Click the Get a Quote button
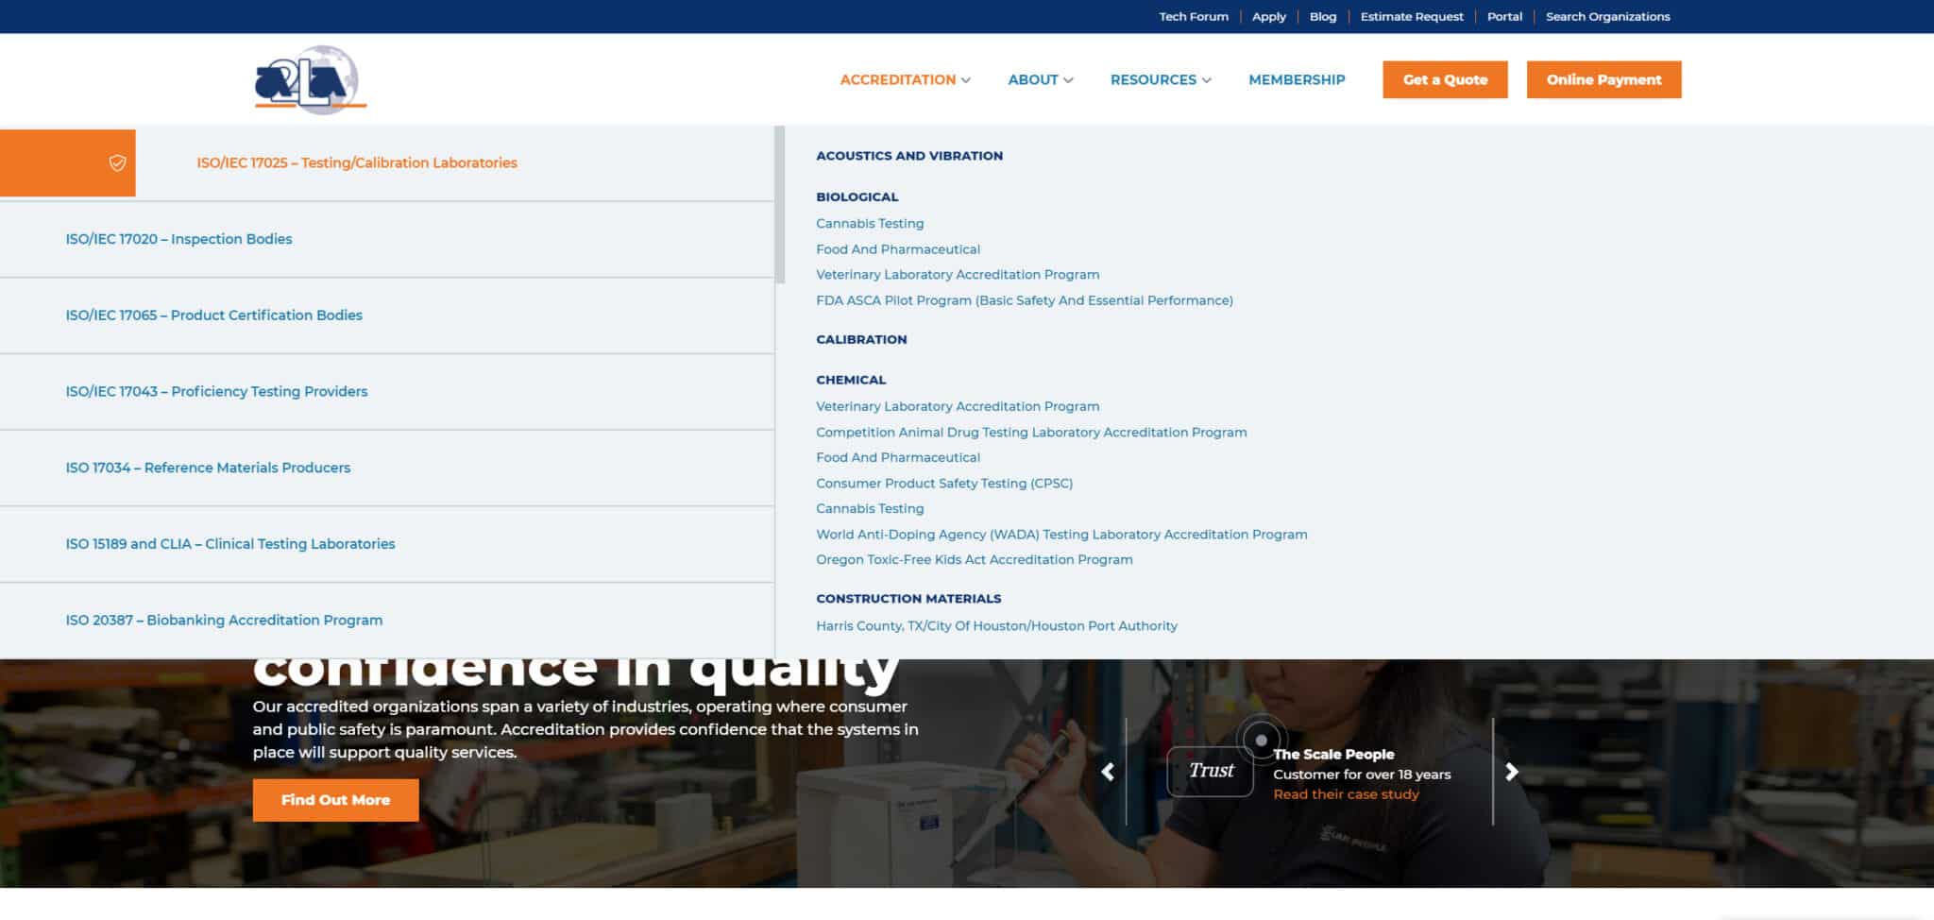The height and width of the screenshot is (920, 1934). coord(1445,79)
